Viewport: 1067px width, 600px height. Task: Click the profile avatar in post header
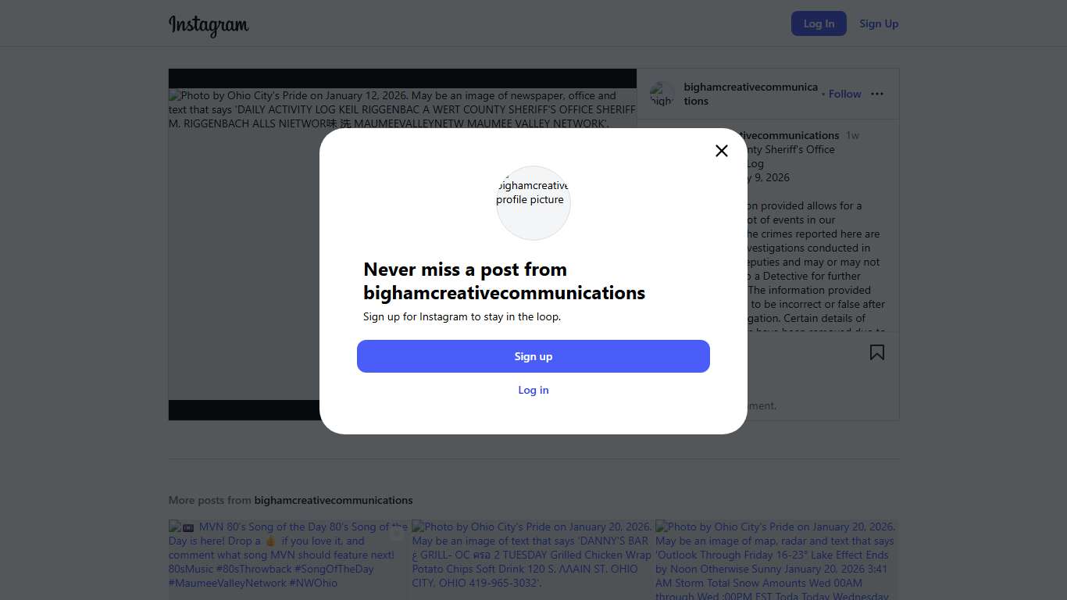coord(662,95)
